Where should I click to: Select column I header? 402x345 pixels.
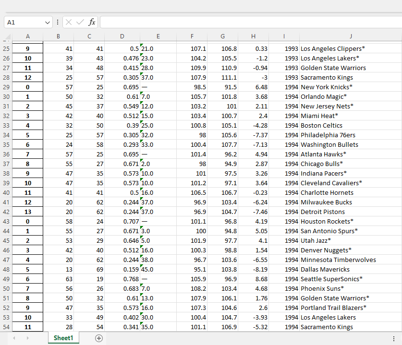click(284, 36)
